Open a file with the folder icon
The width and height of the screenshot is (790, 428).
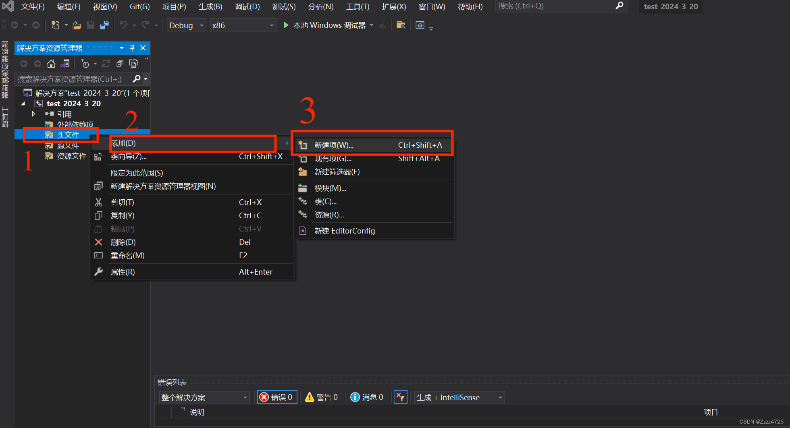[77, 25]
